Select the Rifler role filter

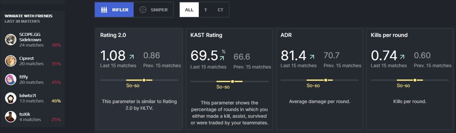click(x=114, y=10)
